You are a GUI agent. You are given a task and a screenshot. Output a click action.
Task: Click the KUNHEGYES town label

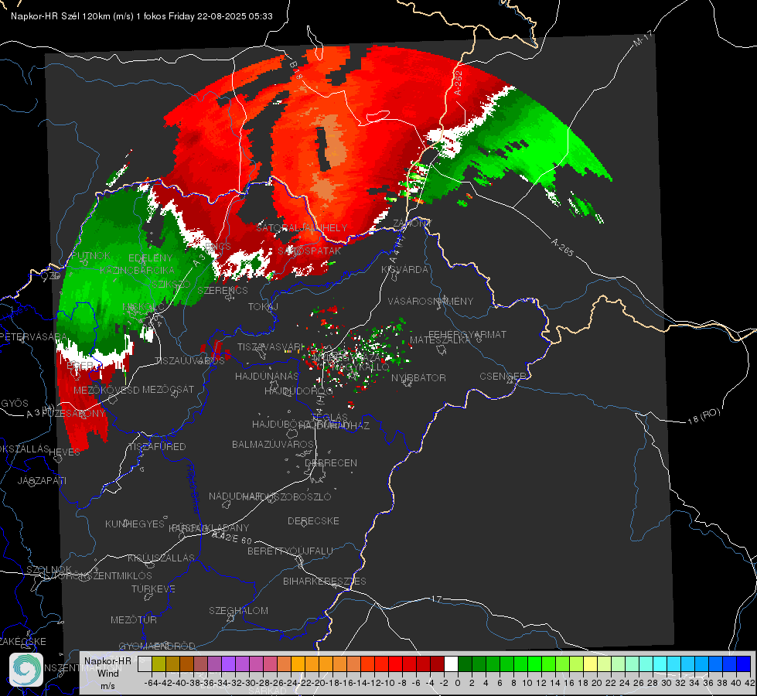pos(135,524)
